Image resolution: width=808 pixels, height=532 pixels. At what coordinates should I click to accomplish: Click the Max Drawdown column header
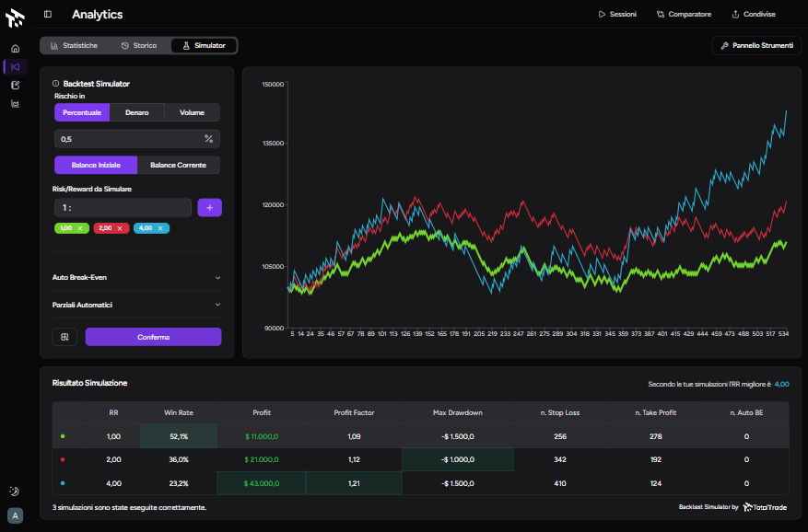click(x=458, y=412)
